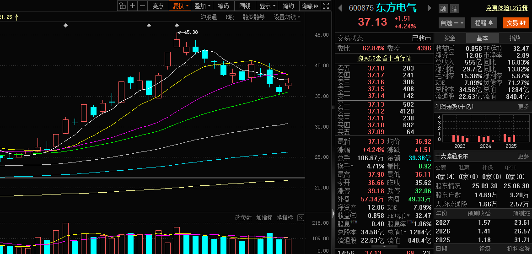Select 沪股通 overlay option
This screenshot has width=532, height=254.
point(209,17)
